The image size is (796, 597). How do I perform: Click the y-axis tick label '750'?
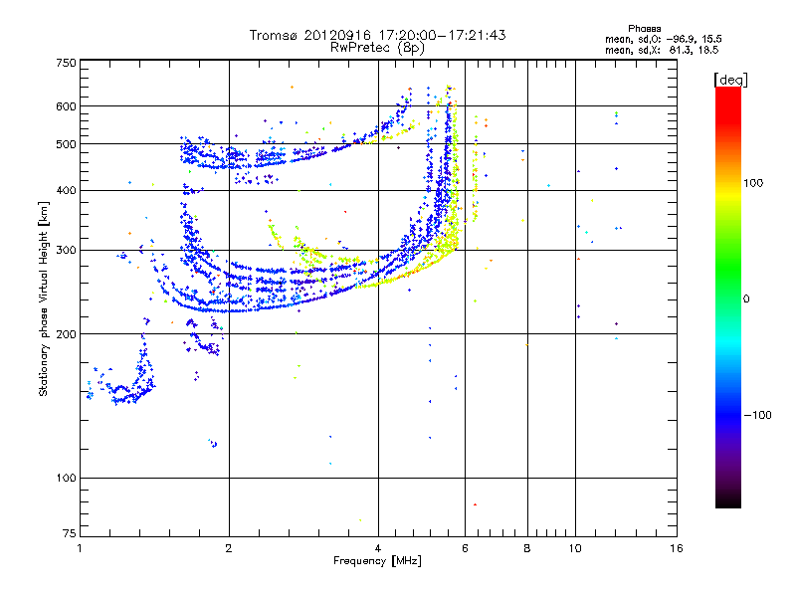(67, 63)
